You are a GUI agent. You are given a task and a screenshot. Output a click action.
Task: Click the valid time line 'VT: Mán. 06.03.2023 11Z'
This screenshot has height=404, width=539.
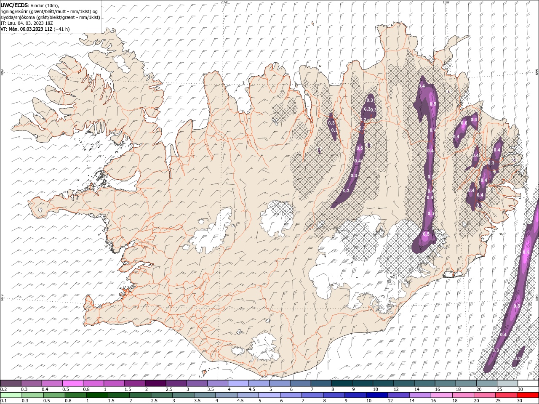26,29
